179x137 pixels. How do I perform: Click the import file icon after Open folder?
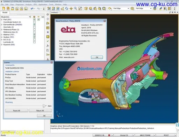pyautogui.click(x=17, y=8)
